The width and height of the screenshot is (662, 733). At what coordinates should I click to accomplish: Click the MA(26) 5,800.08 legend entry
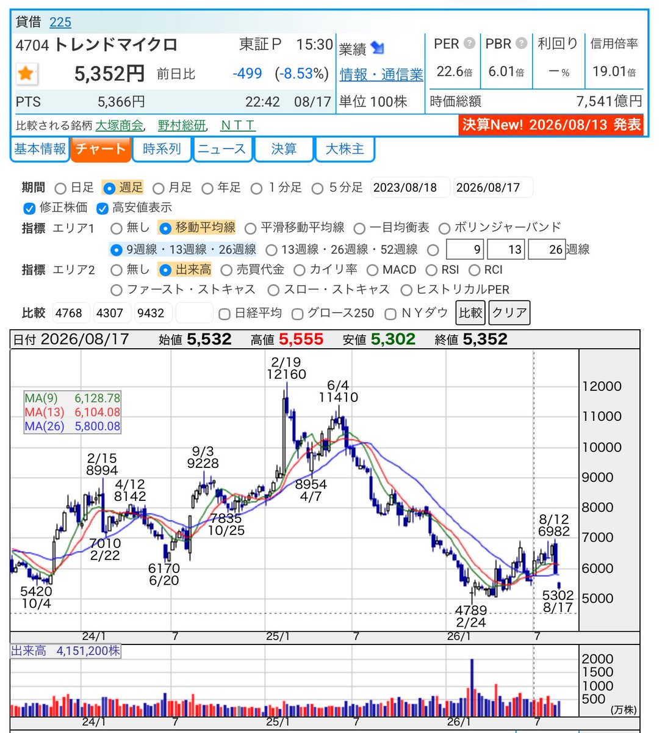(72, 426)
